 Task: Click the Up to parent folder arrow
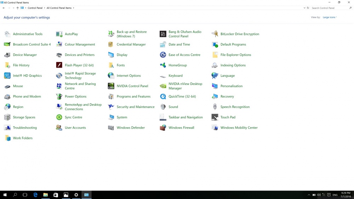tap(17, 8)
